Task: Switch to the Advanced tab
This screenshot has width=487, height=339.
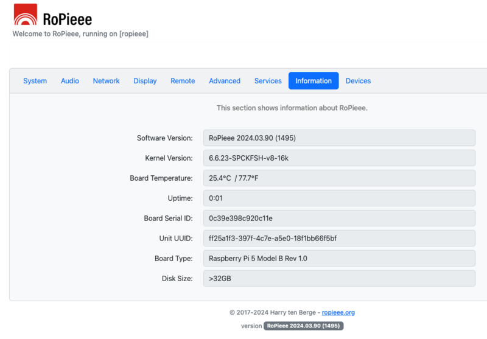Action: tap(225, 81)
